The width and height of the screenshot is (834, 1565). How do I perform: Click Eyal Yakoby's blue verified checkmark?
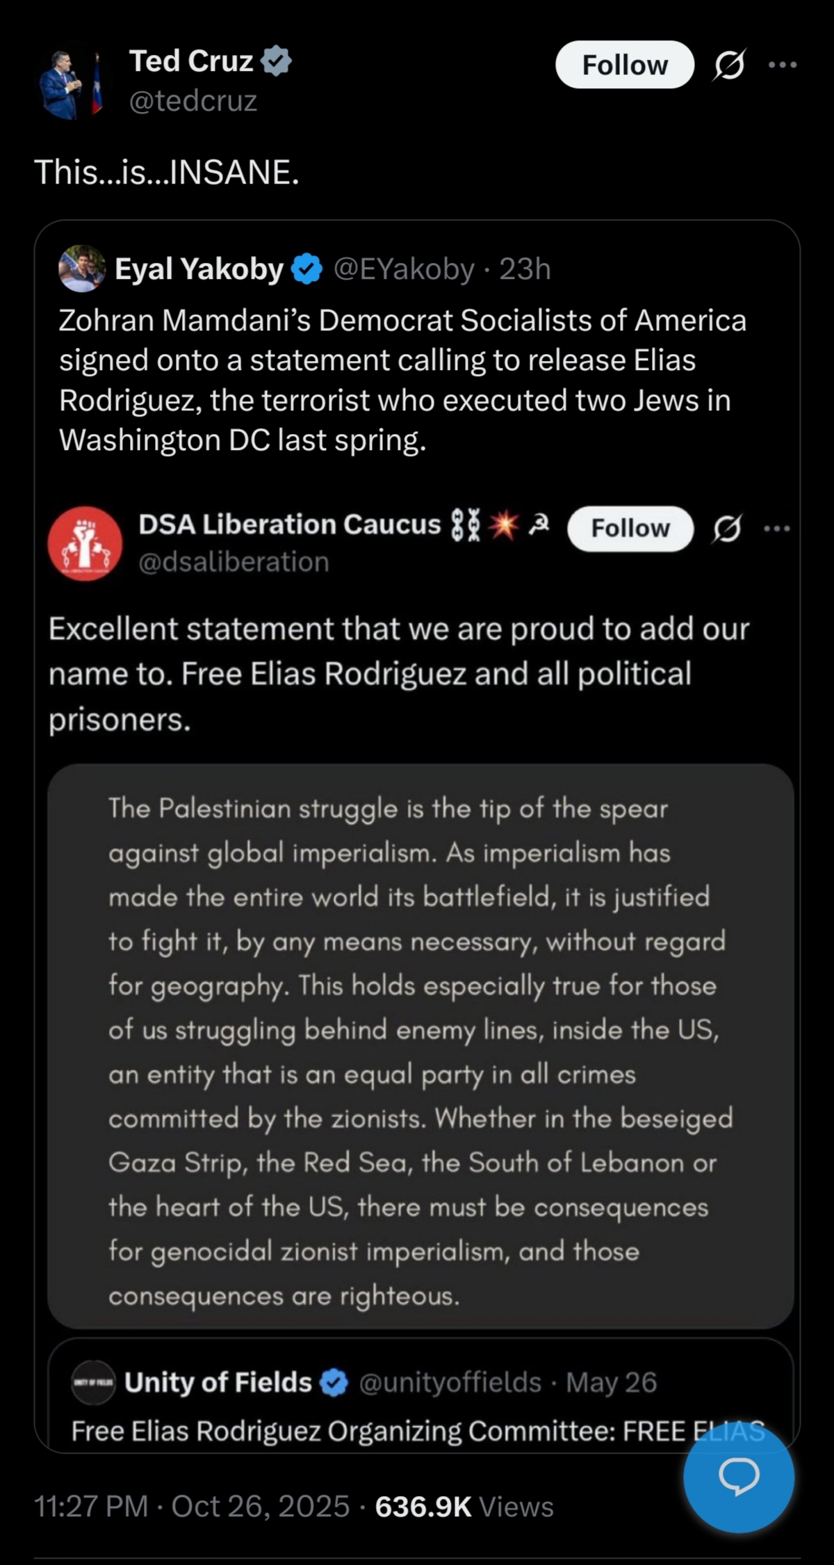tap(308, 269)
